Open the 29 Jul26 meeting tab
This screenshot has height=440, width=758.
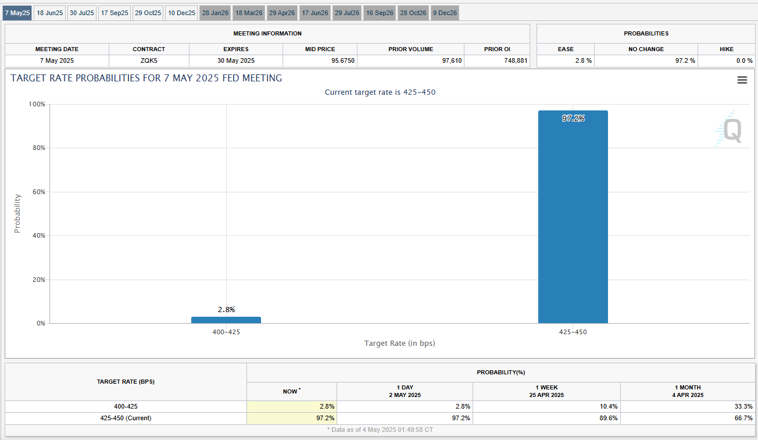(x=347, y=13)
